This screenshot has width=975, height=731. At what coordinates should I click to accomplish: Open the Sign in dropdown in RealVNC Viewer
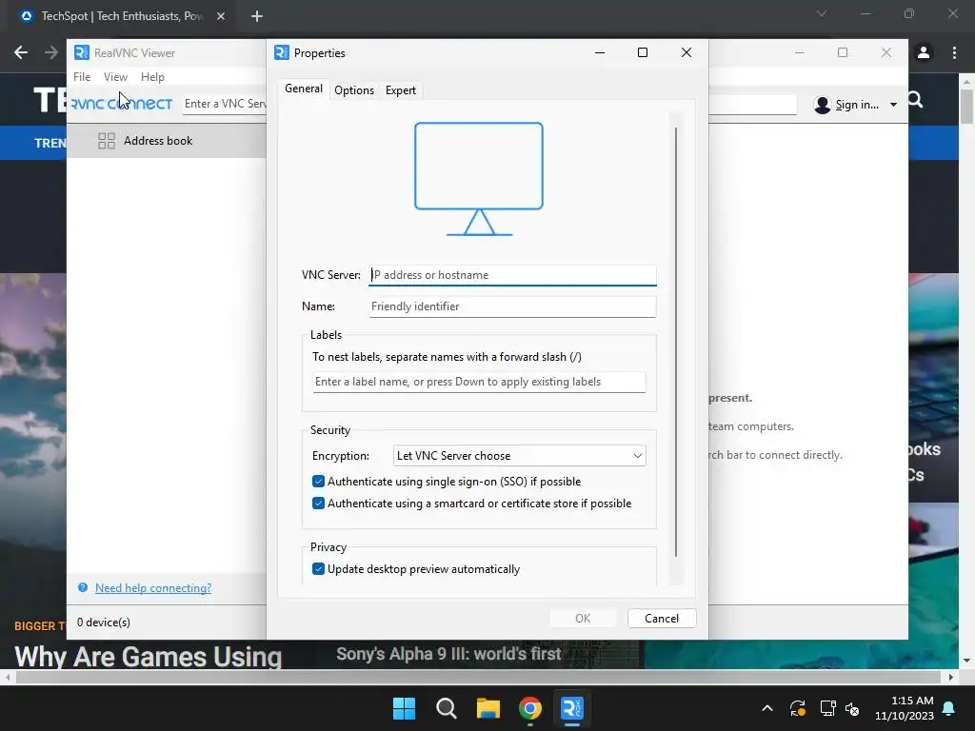click(x=893, y=105)
